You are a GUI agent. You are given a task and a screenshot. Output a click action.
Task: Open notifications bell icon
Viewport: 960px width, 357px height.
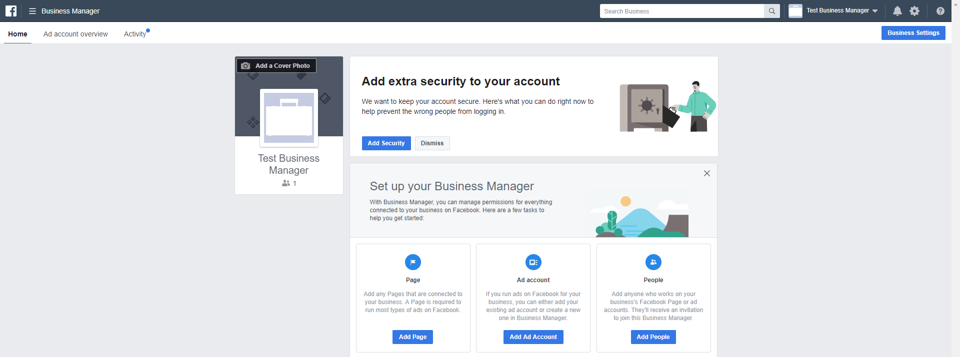pos(897,11)
